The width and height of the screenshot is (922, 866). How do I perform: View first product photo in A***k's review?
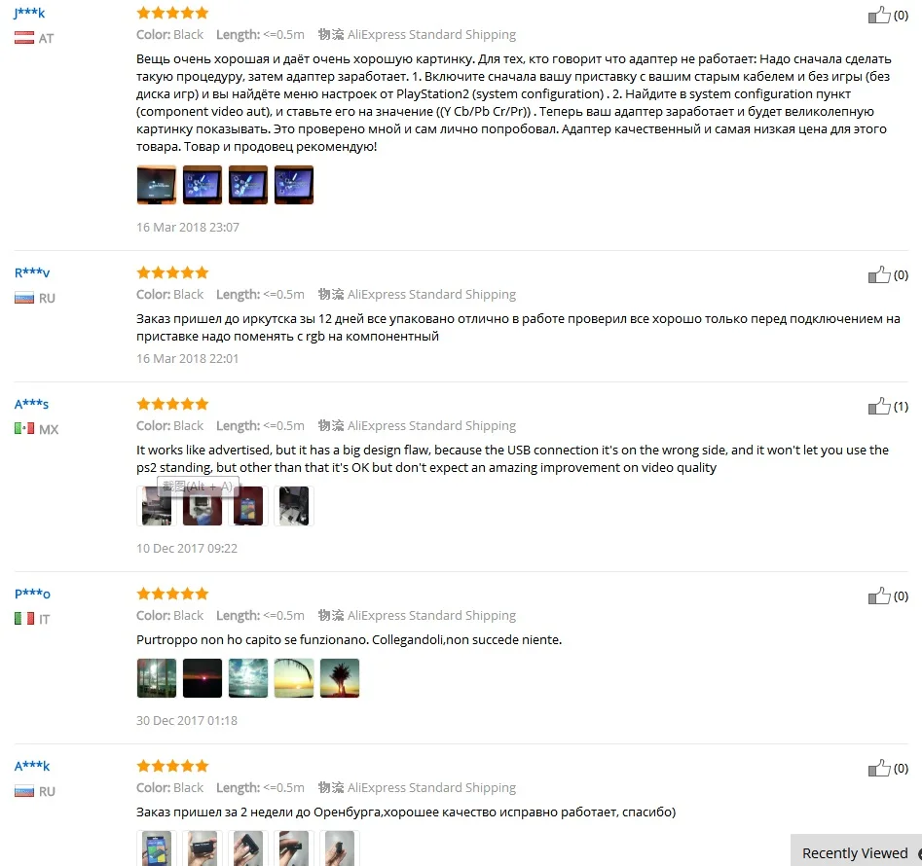[157, 848]
